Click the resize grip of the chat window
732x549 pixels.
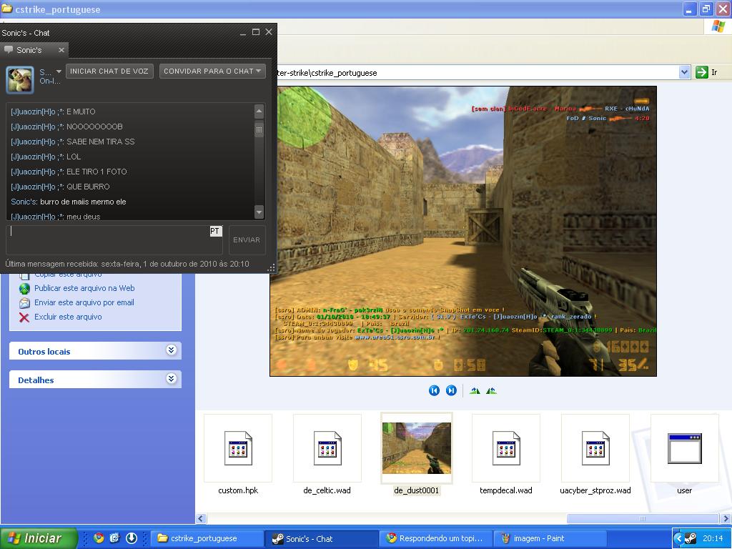tap(271, 267)
